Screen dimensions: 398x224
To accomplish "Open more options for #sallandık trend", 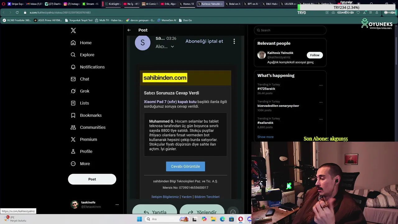I will tap(321, 119).
